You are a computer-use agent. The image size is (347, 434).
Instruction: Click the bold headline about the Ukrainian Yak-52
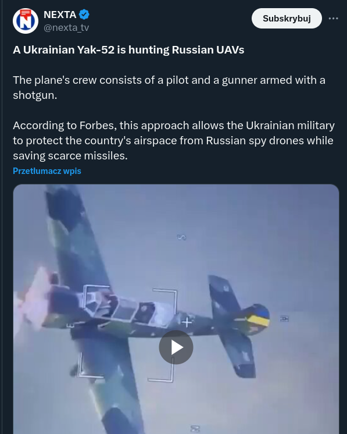click(128, 50)
